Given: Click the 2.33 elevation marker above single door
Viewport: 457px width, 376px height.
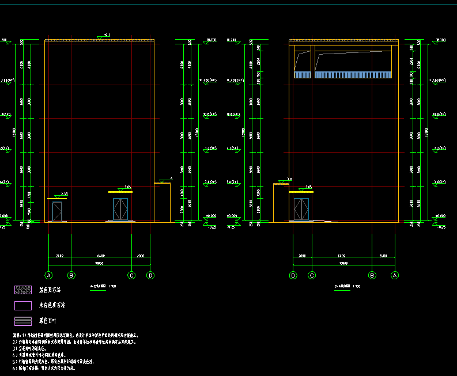Looking at the screenshot, I should (x=64, y=195).
